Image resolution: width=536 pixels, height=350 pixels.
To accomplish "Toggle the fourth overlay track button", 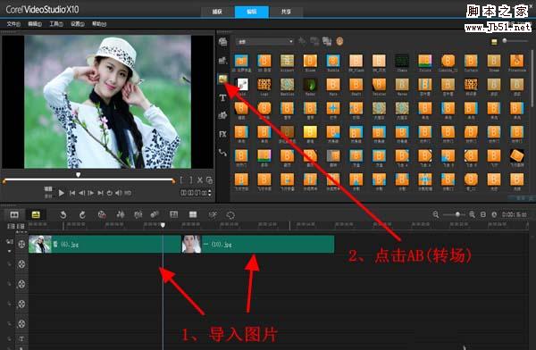I will click(21, 323).
